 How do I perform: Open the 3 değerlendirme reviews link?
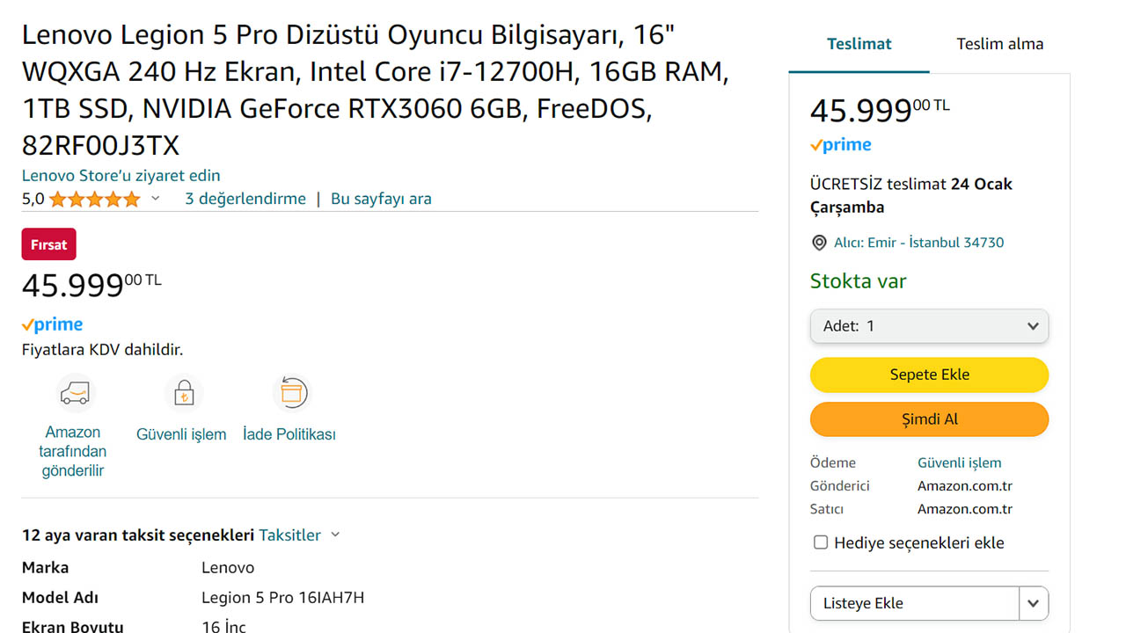click(x=245, y=199)
